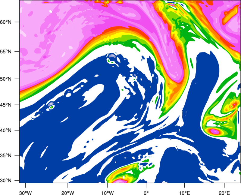Viewport: 241px width, 195px height.
Task: Click the 50°N latitude label
Action: [x=6, y=79]
